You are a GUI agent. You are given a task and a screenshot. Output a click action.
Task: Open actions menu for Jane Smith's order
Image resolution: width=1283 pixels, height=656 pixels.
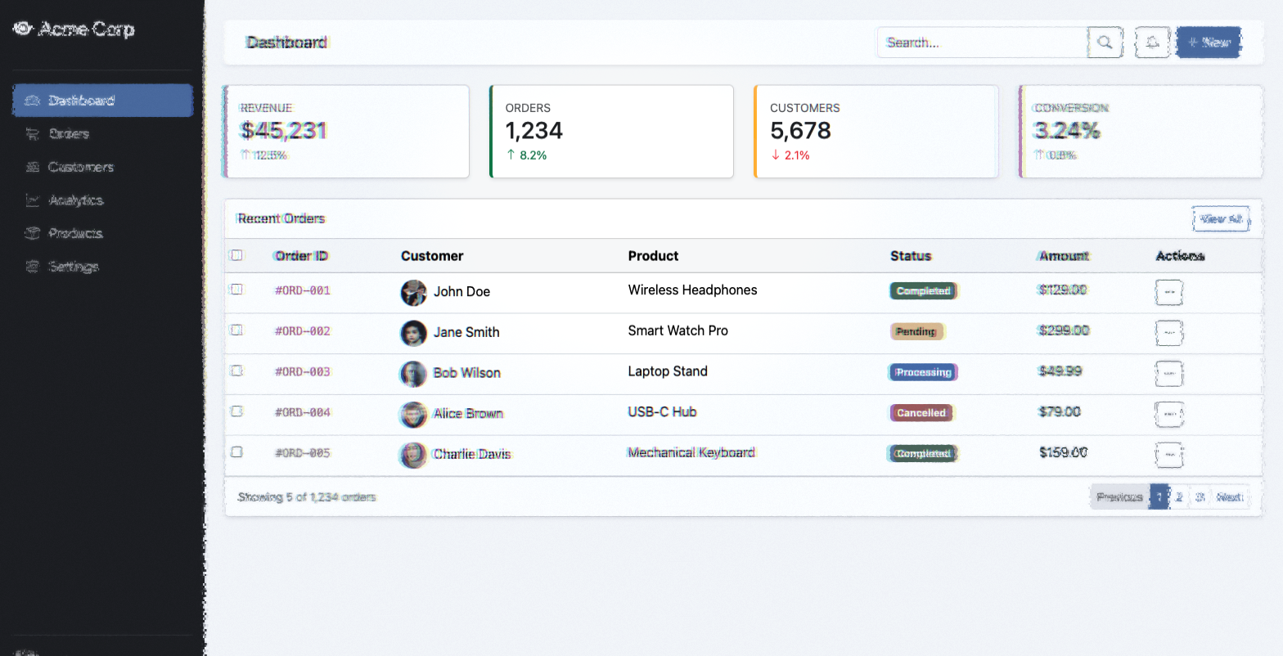click(1169, 333)
